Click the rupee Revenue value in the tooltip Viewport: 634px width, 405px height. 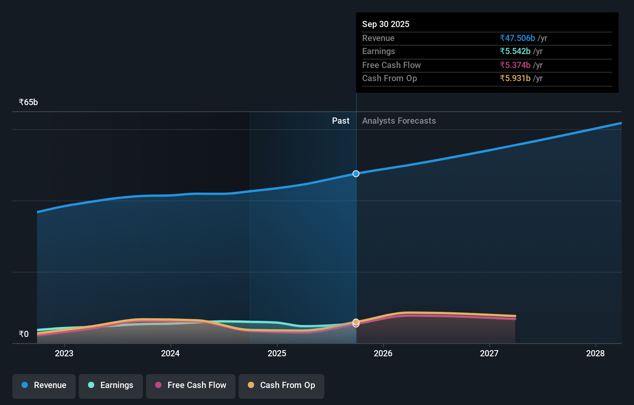coord(517,38)
